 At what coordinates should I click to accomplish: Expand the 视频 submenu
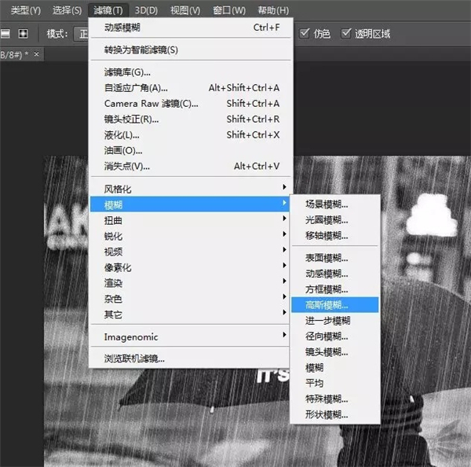pos(190,252)
